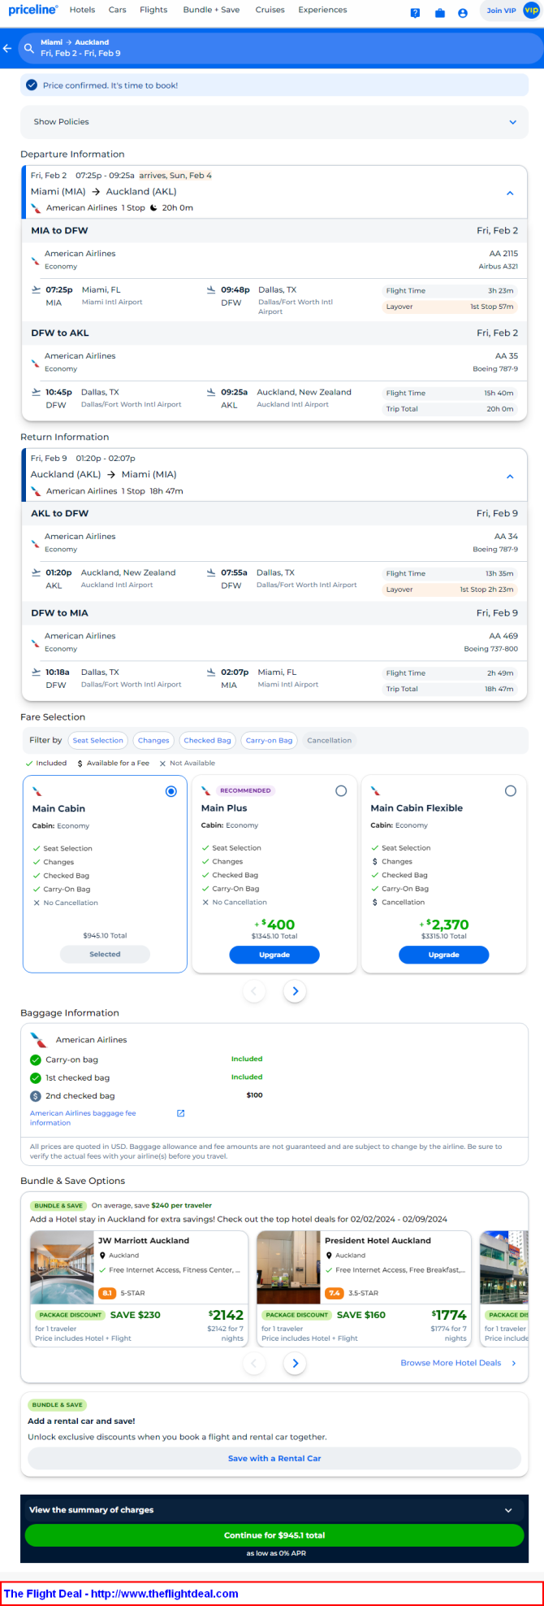Collapse the departure flight details chevron
544x1606 pixels.
pos(510,193)
